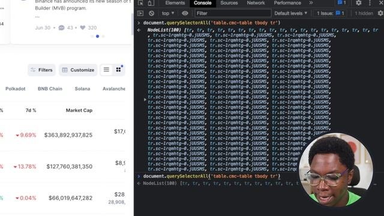
Task: Create live expression eye icon
Action: point(185,13)
